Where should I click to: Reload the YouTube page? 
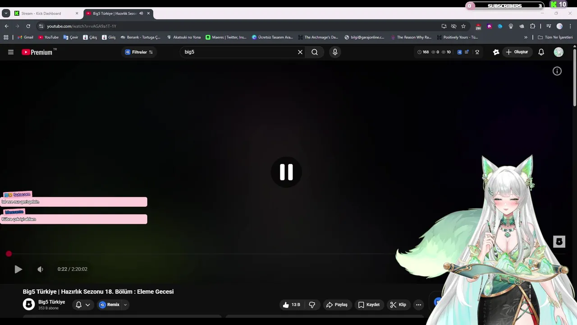coord(28,26)
